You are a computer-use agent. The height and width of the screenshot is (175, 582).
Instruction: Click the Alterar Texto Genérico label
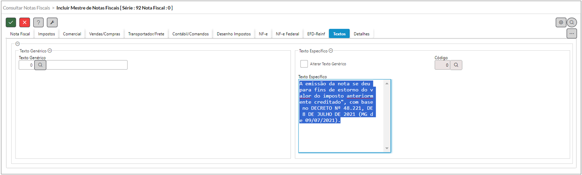328,64
